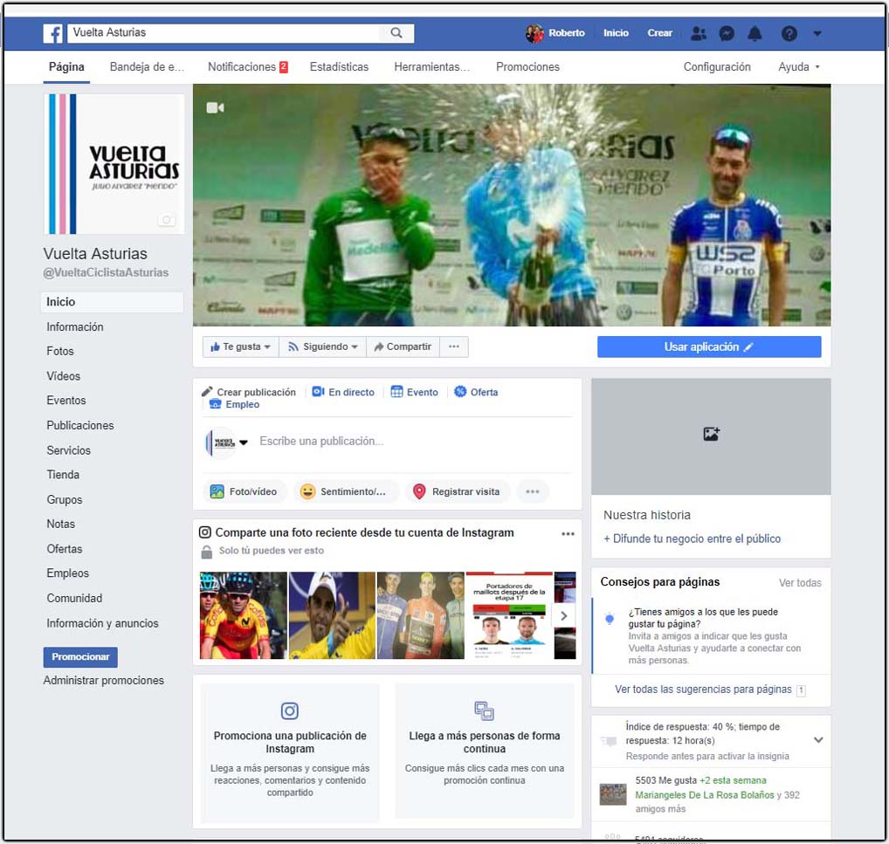Click the continuous promotion icon
Viewport: 889px width, 844px height.
click(x=484, y=710)
